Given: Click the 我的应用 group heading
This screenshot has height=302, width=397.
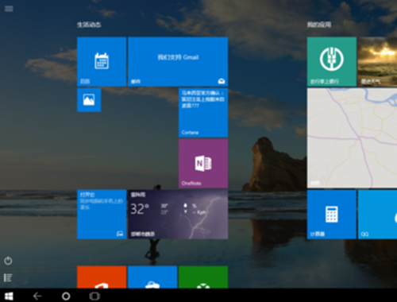Looking at the screenshot, I should (319, 25).
